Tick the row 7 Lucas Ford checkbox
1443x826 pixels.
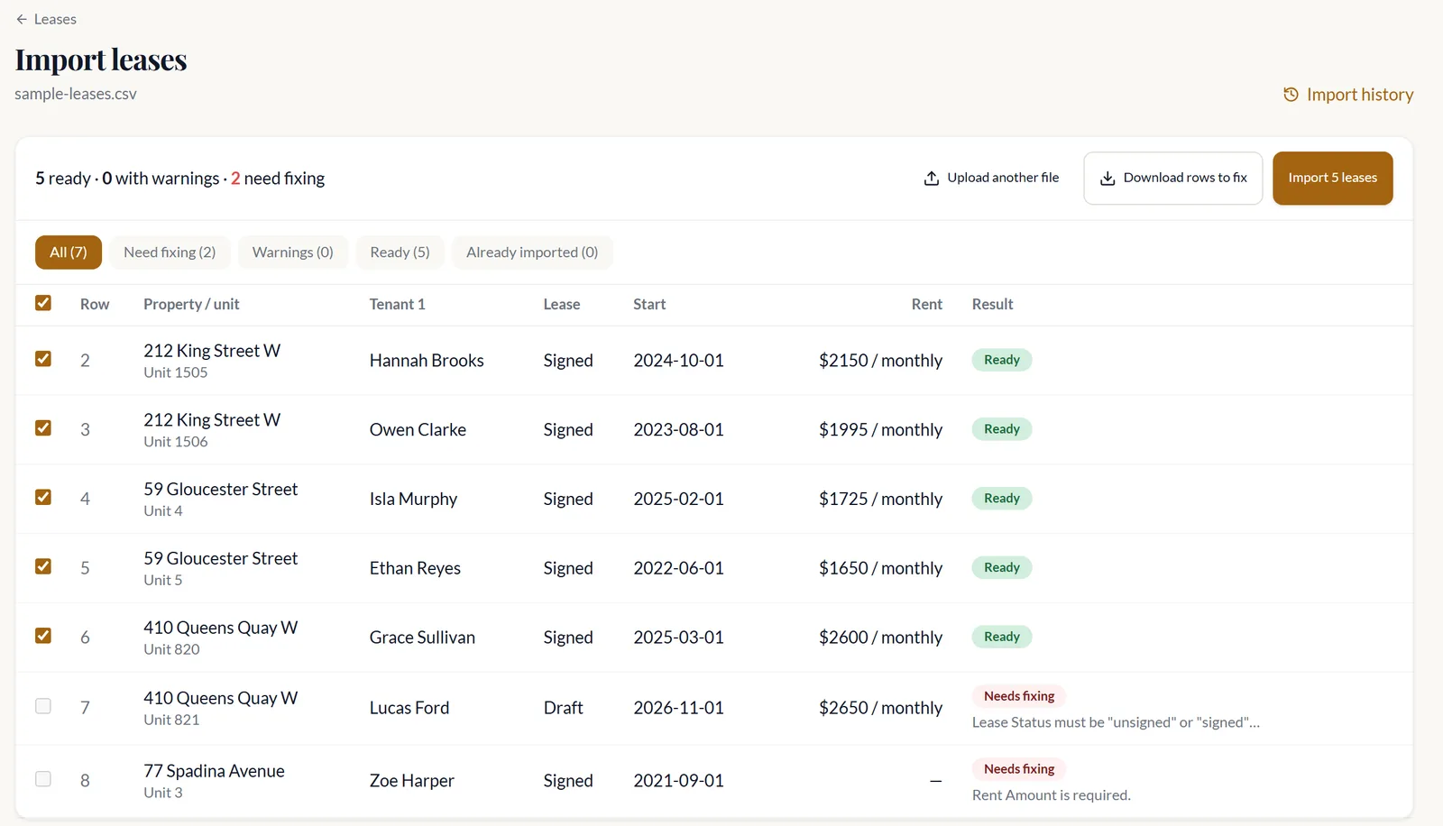click(43, 706)
